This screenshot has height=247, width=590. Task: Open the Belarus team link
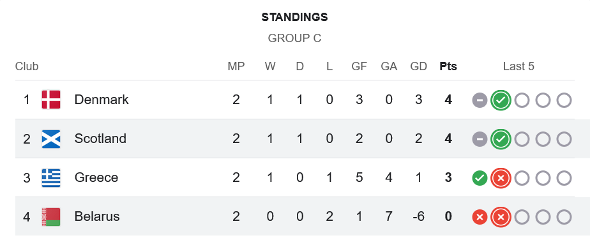tap(97, 216)
